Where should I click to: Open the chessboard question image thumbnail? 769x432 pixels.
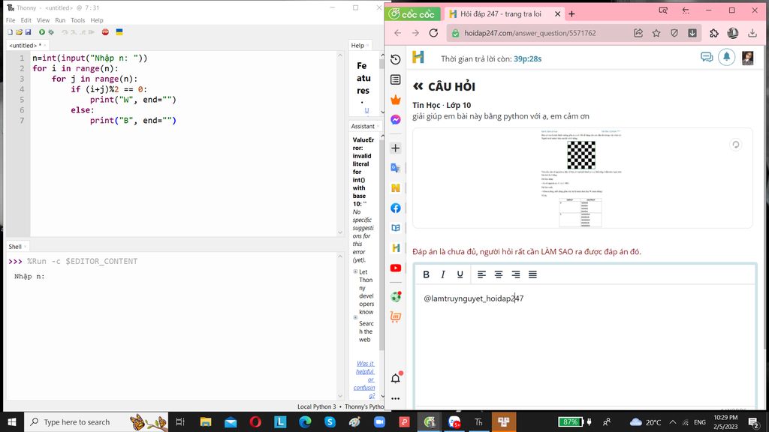click(582, 178)
